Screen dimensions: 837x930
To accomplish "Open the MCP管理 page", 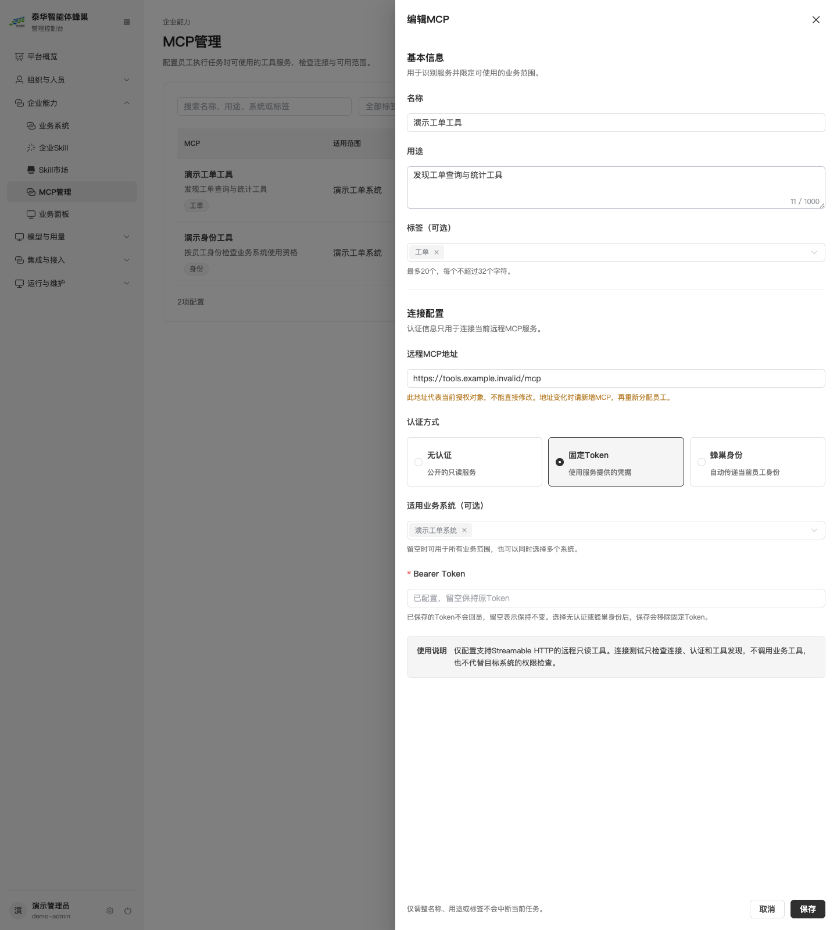I will point(72,192).
